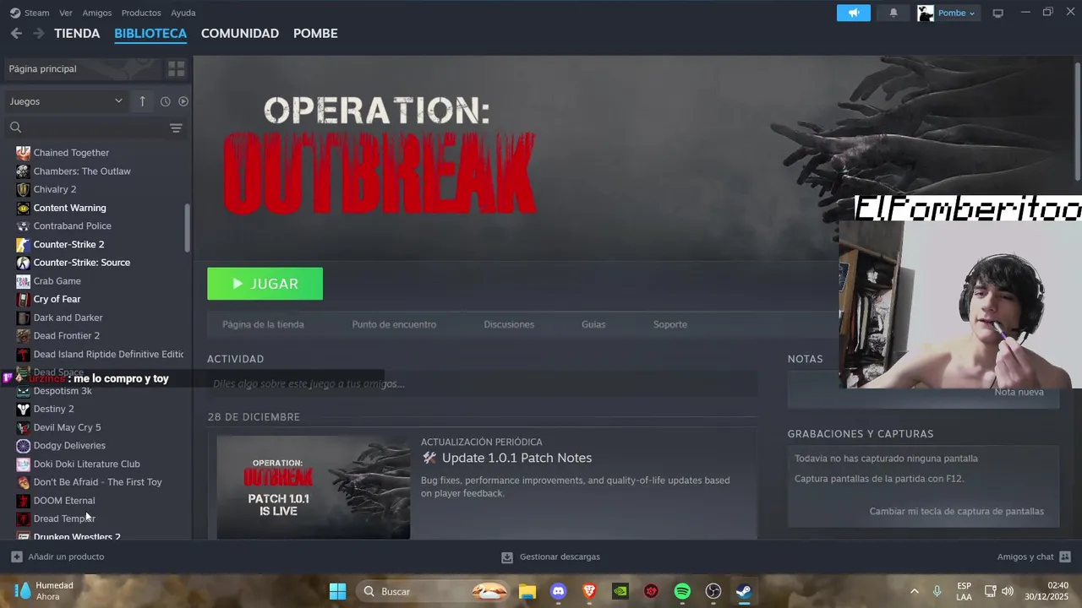Open the Productos menu
Screen dimensions: 1082x608
click(x=141, y=13)
